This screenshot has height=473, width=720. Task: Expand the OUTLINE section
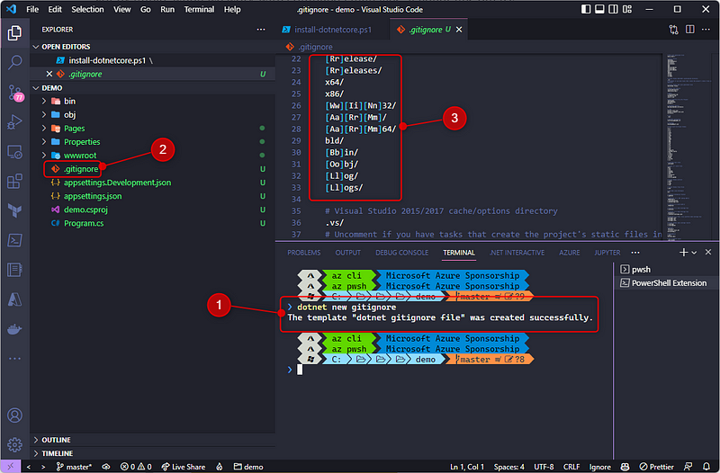coord(56,440)
